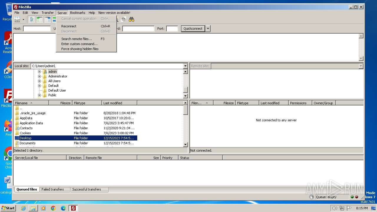Expand the Default folder tree node
Screen dimensions: 377x212
click(39, 86)
